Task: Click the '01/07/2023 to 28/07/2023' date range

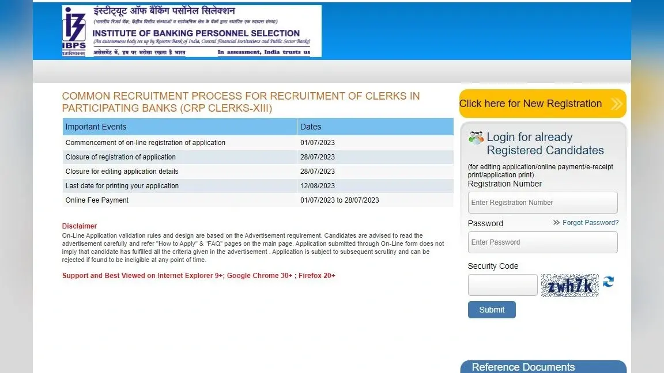Action: point(339,200)
